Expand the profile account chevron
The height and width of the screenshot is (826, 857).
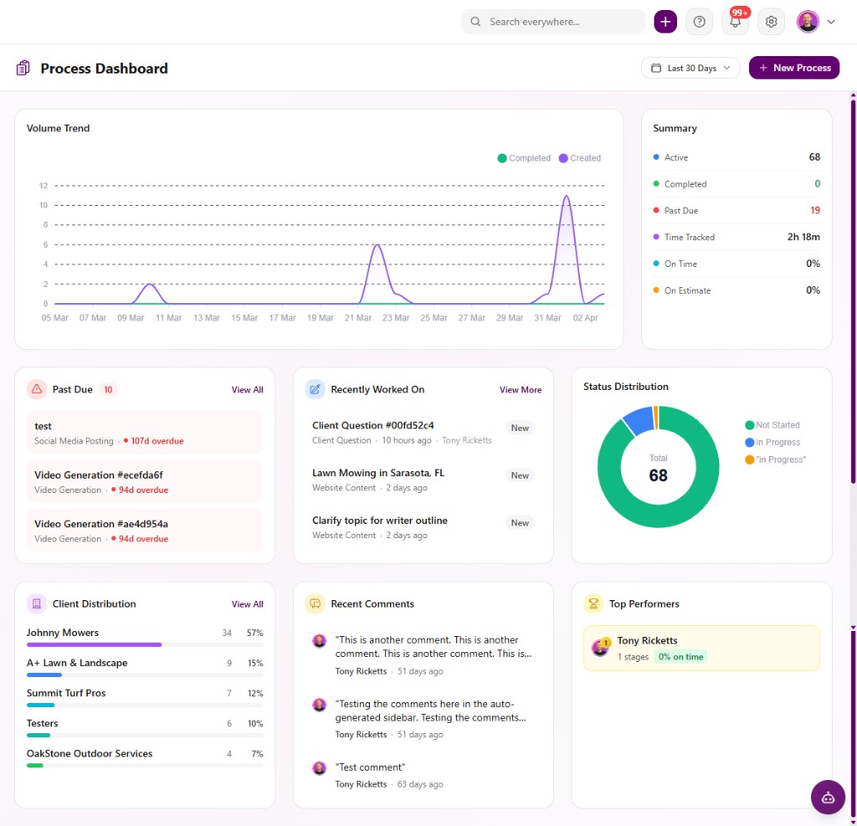click(830, 22)
